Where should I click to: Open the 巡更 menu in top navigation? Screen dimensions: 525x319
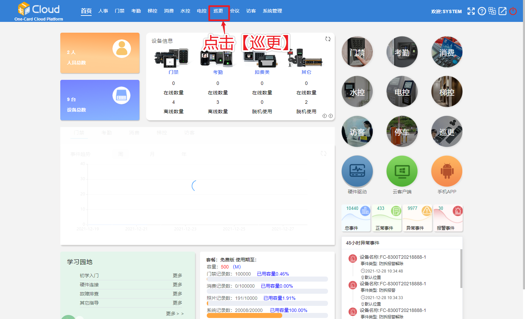[x=218, y=11]
